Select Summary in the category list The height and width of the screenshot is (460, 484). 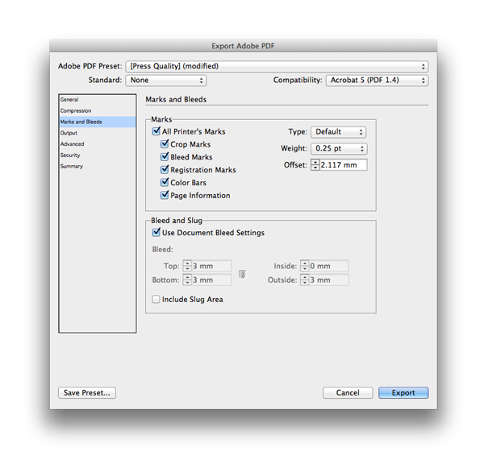point(98,166)
